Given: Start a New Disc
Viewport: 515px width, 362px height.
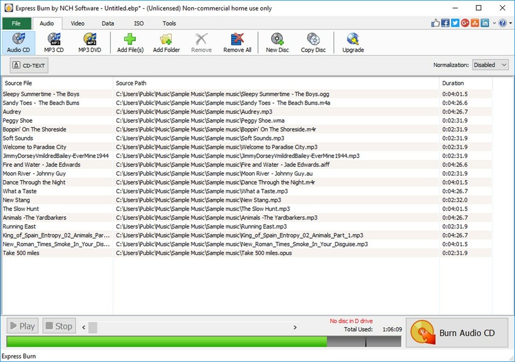Looking at the screenshot, I should pyautogui.click(x=277, y=42).
